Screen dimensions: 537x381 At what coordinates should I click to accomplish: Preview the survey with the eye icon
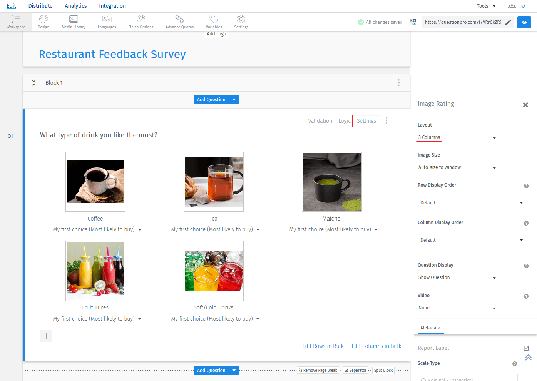[x=524, y=22]
